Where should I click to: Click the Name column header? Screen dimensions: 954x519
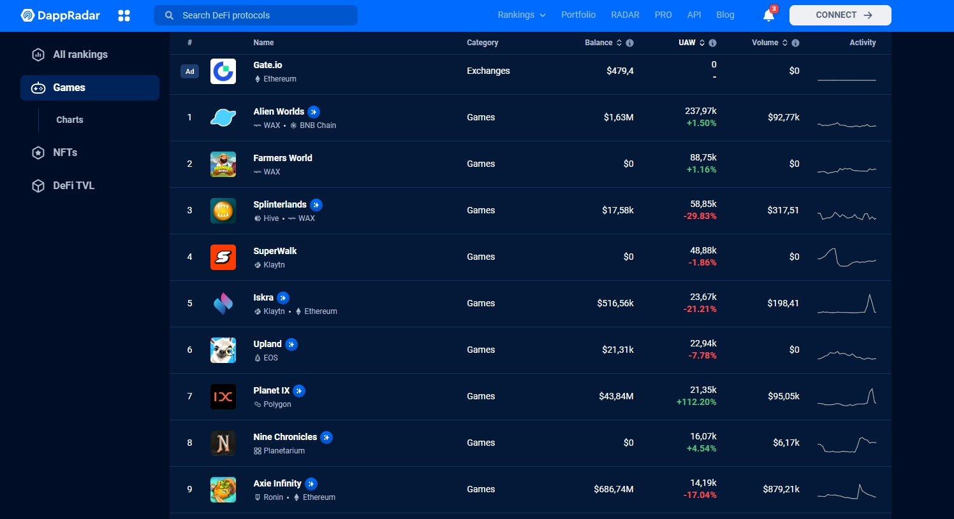click(x=263, y=43)
